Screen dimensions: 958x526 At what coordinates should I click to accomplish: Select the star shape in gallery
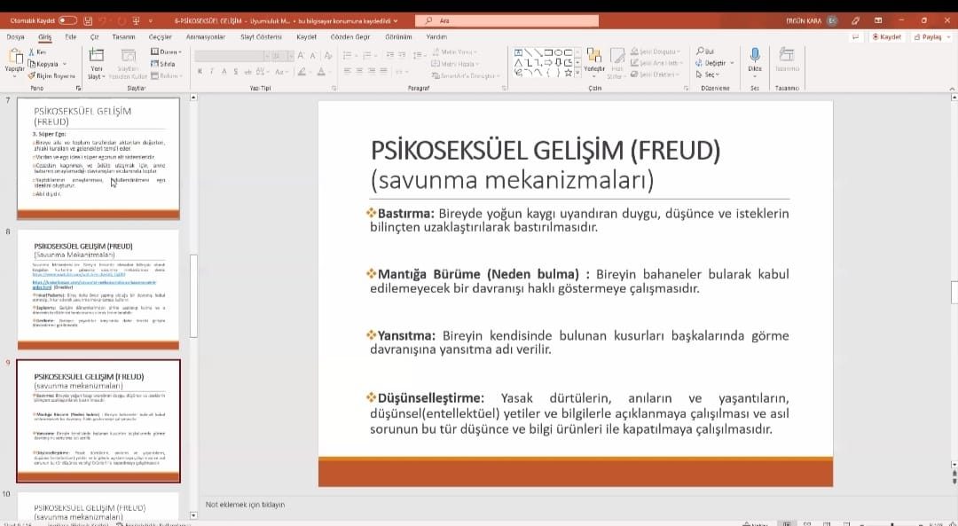click(569, 73)
